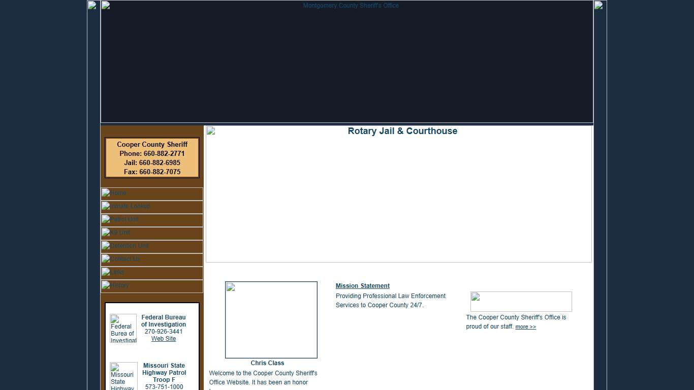694x390 pixels.
Task: Click the Sheriff Chris Class photo
Action: 271,320
